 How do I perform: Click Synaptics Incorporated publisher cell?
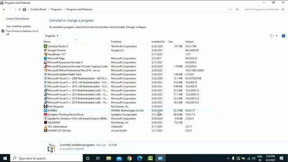(x=124, y=114)
